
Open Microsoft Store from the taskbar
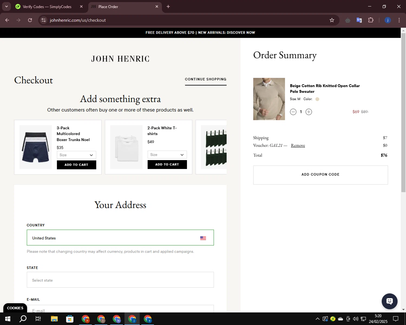[70, 319]
